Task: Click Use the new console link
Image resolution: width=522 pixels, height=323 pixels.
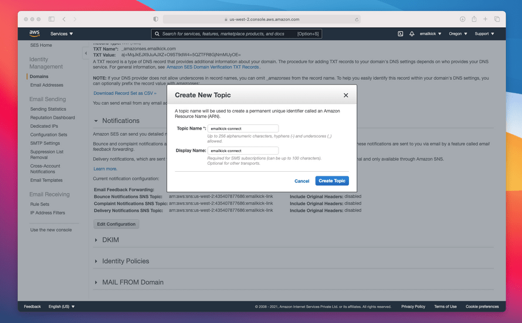Action: point(51,230)
